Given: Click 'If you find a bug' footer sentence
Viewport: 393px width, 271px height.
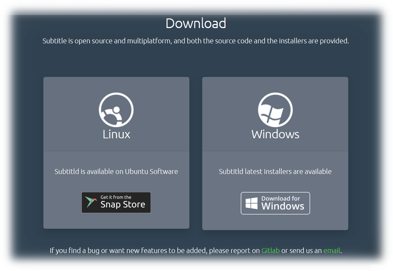Looking at the screenshot, I should click(x=196, y=251).
